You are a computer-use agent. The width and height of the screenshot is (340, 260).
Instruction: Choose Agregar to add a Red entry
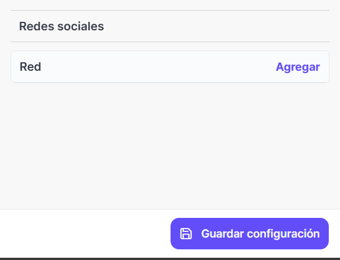[297, 67]
